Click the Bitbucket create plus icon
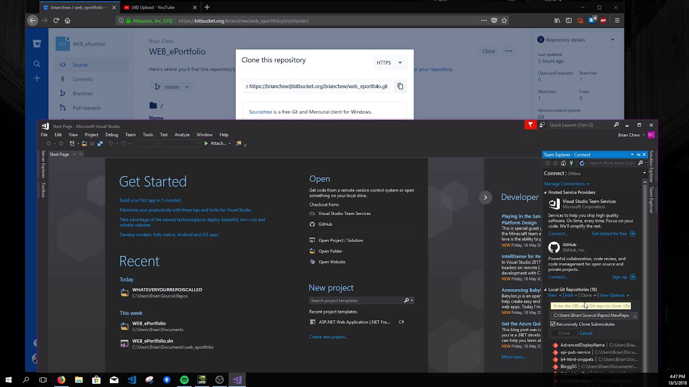 tap(37, 78)
